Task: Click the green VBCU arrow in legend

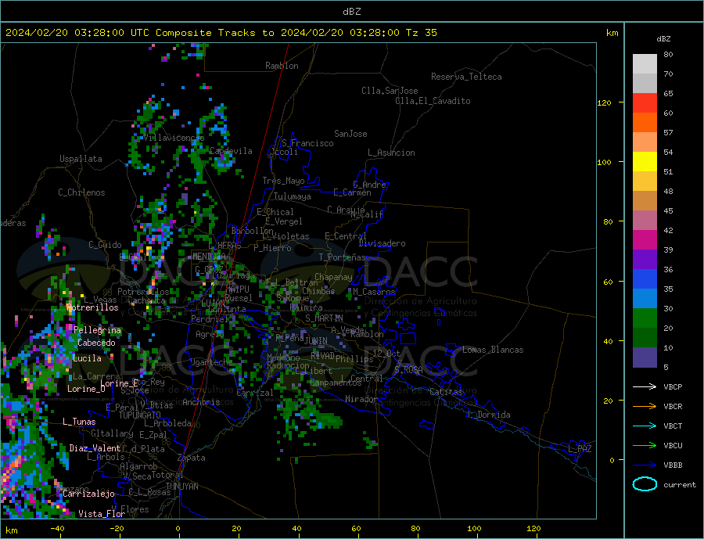Action: [645, 446]
